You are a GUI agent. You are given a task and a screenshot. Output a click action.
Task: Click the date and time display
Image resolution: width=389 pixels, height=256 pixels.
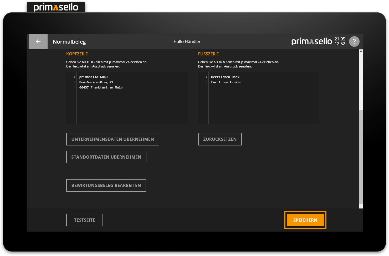(x=340, y=41)
